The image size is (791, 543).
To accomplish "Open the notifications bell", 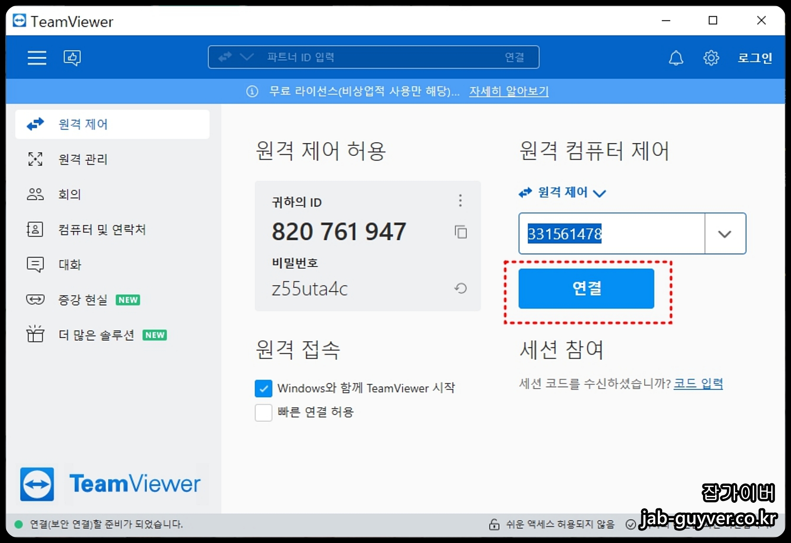I will coord(676,58).
